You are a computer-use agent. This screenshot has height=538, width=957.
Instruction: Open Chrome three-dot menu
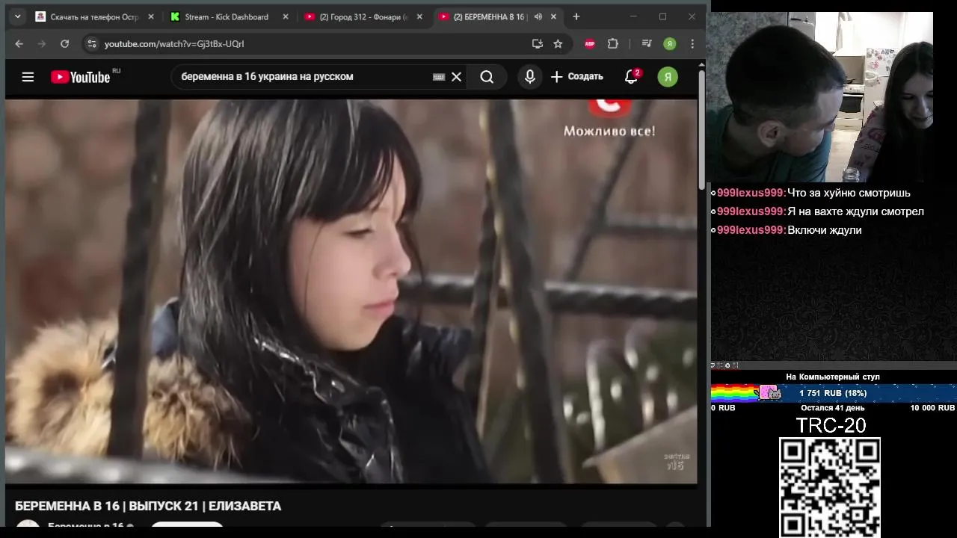pos(693,44)
